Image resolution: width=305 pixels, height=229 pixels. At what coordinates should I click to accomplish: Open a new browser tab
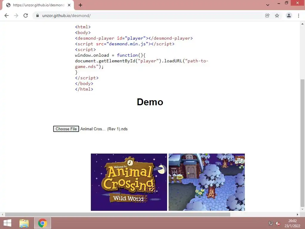click(x=80, y=5)
